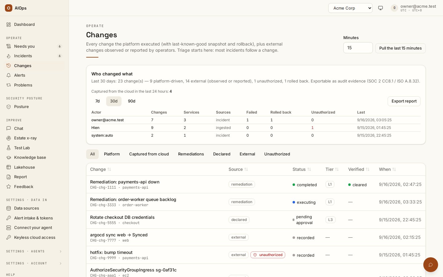The image size is (443, 277).
Task: Click the Chat bubble icon in sidebar
Action: tap(9, 129)
